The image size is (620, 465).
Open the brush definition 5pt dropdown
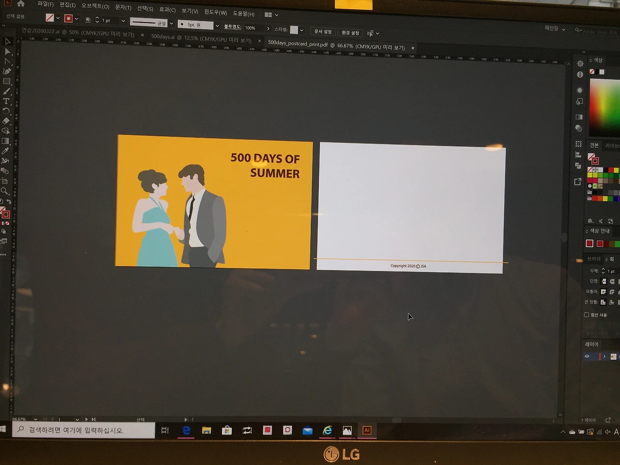pyautogui.click(x=217, y=26)
